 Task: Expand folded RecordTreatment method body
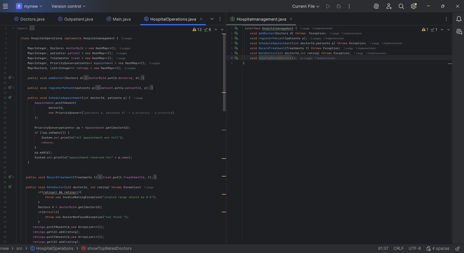click(13, 177)
